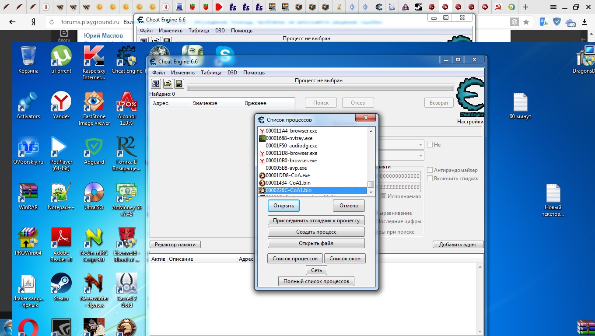The width and height of the screenshot is (595, 336).
Task: Expand the upper combo box left of Не checkbox
Action: [420, 145]
